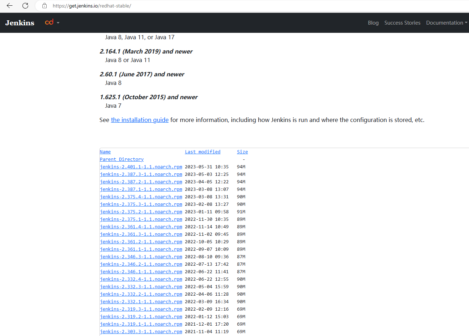Select date '2022-07-13 17:42'
The height and width of the screenshot is (336, 469).
coord(207,264)
